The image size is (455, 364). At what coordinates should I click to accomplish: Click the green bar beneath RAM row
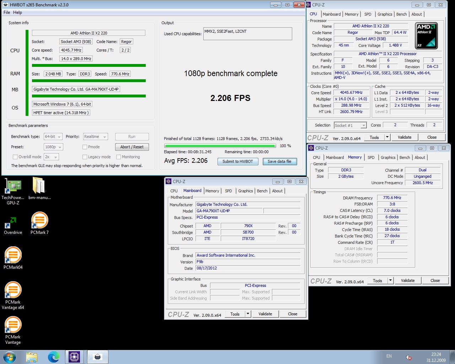click(x=89, y=81)
